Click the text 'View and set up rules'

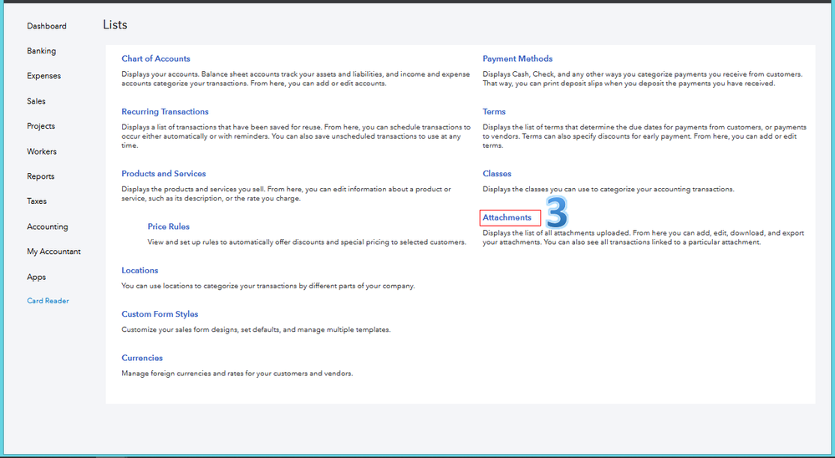(307, 242)
